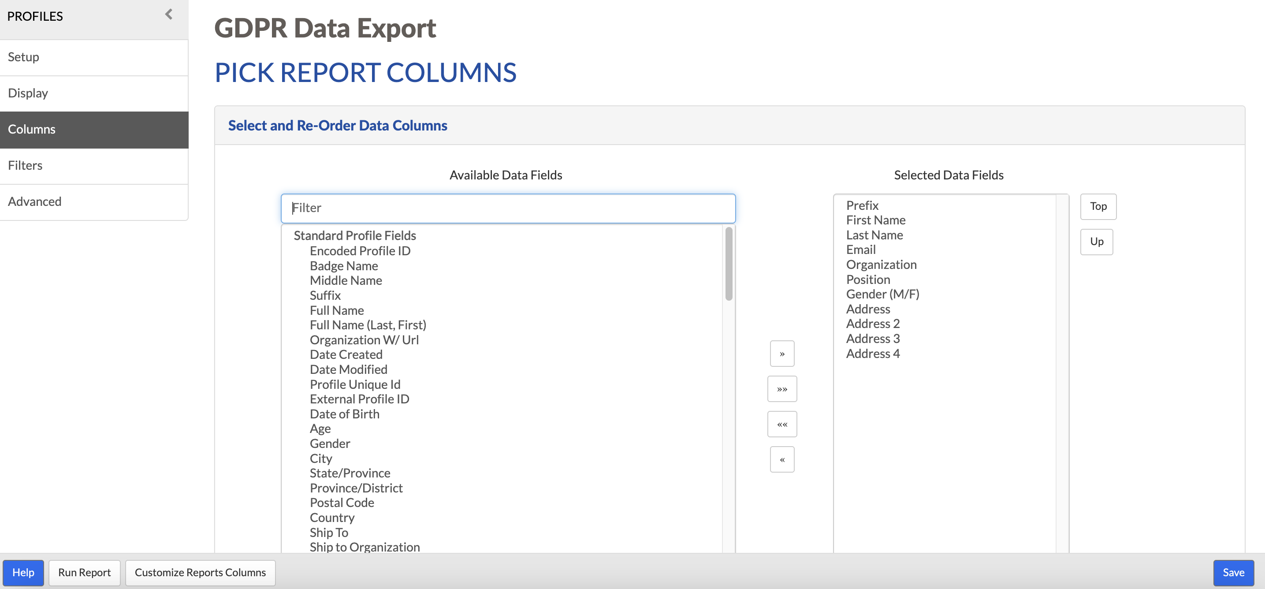Select Full Name field option
Image resolution: width=1265 pixels, height=589 pixels.
337,311
